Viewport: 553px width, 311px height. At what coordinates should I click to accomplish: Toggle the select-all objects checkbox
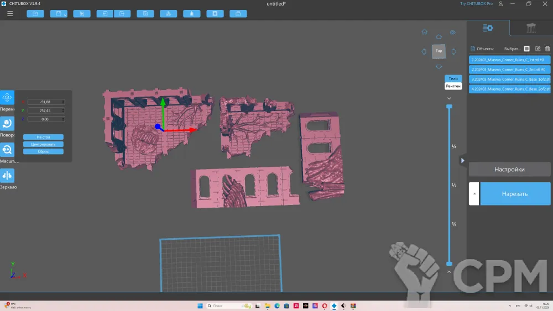pos(527,49)
